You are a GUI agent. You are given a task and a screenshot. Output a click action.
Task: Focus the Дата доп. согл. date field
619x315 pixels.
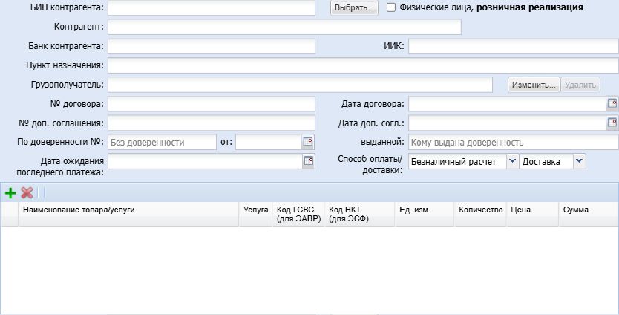pos(507,123)
